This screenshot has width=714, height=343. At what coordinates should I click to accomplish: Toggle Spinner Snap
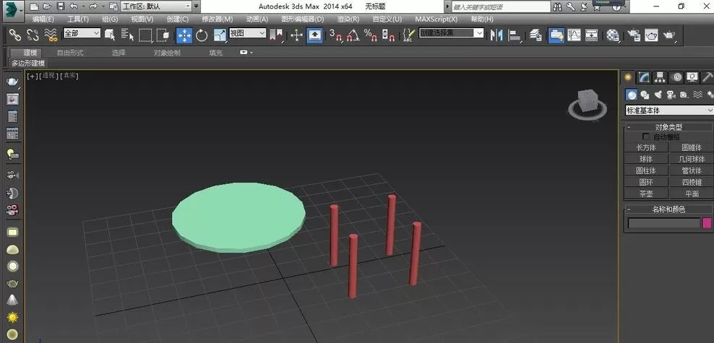[x=388, y=35]
